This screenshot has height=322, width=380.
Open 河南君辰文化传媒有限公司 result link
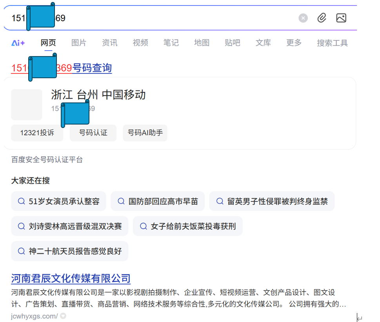tap(71, 278)
